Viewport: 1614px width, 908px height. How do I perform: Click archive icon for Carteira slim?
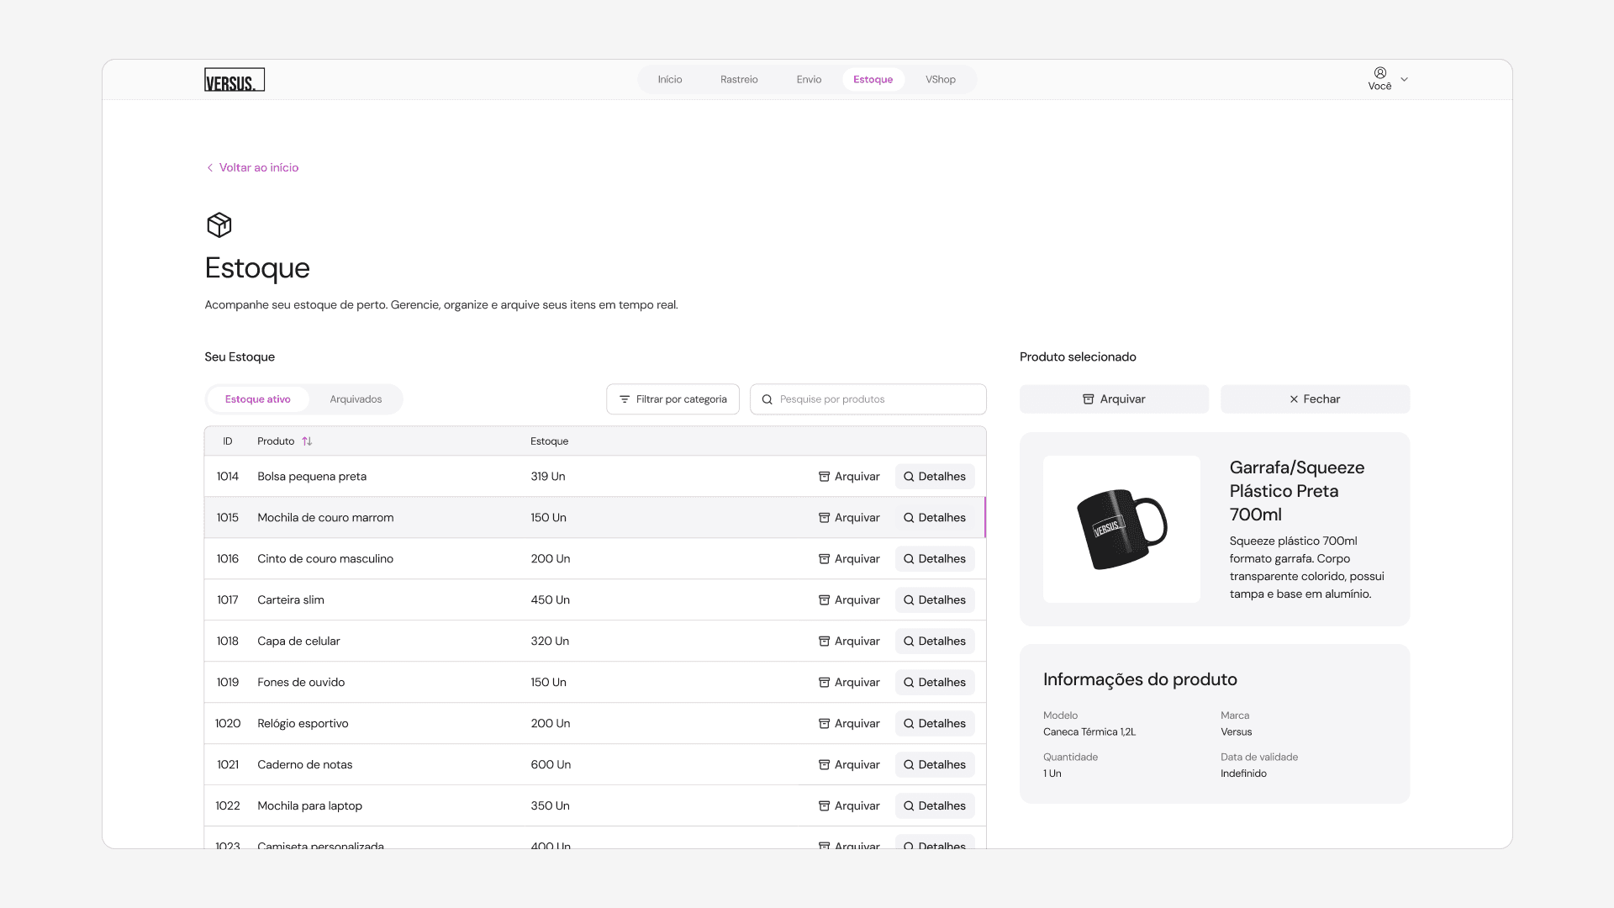coord(824,600)
